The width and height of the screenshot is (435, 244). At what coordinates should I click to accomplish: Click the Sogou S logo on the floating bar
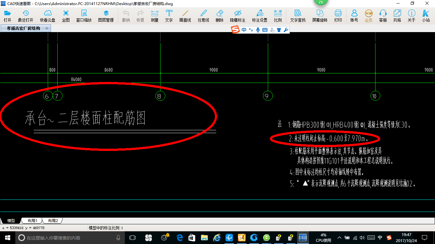pyautogui.click(x=235, y=30)
